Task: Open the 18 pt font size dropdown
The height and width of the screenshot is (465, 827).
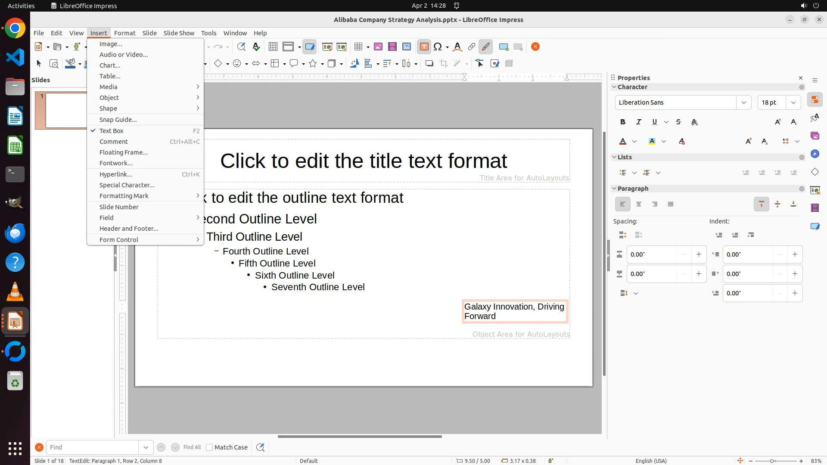Action: [793, 102]
